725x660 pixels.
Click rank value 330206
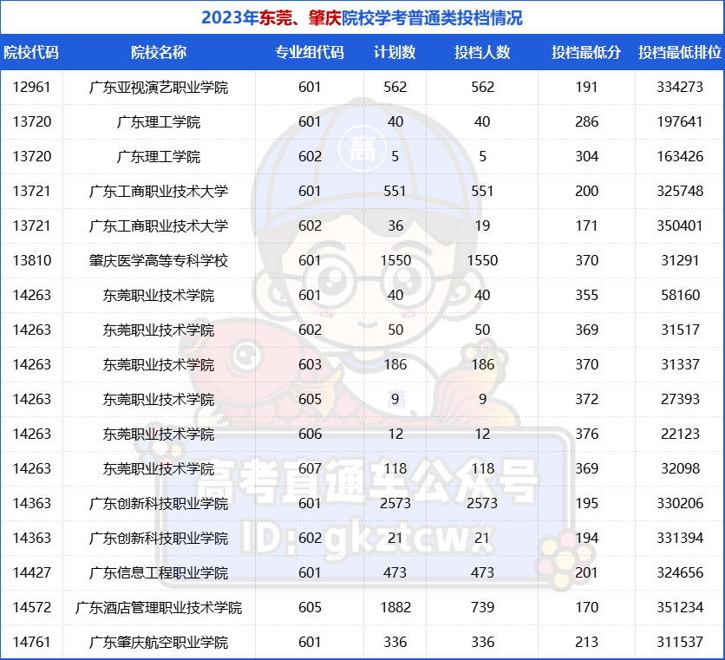click(680, 503)
